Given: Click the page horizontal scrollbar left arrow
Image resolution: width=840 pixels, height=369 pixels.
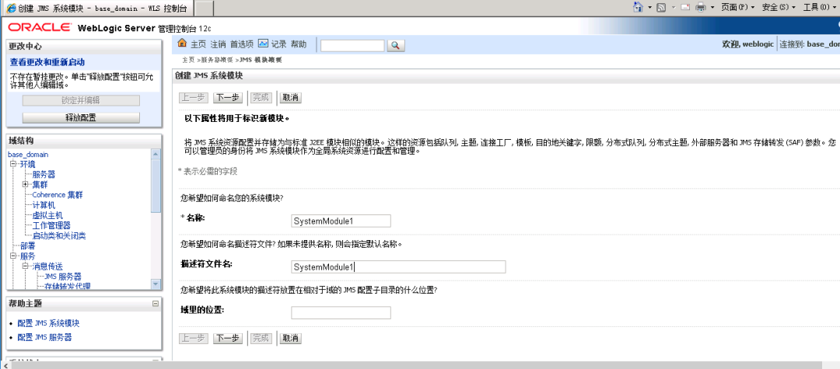Looking at the screenshot, I should (x=5, y=365).
